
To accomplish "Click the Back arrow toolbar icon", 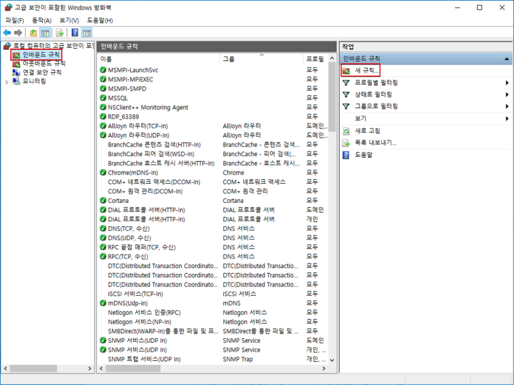I will (7, 33).
